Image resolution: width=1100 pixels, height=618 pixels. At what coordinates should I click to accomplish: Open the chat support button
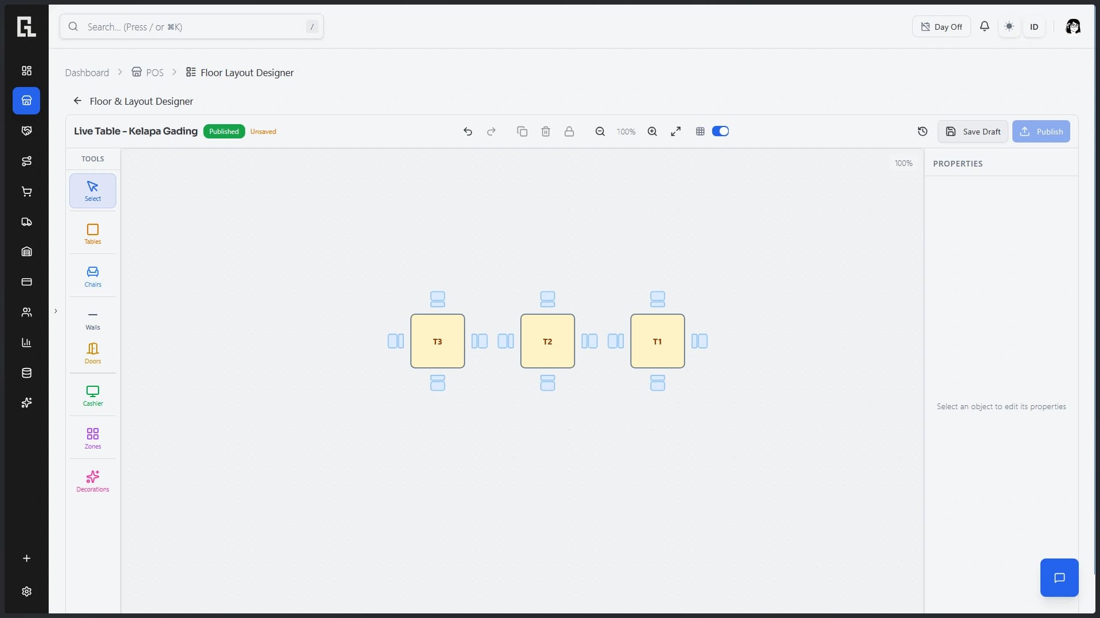click(x=1059, y=578)
